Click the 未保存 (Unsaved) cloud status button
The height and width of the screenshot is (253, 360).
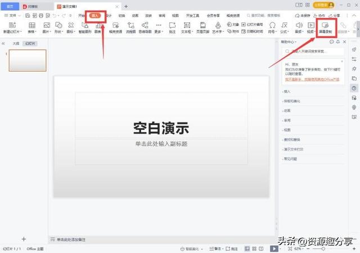303,15
